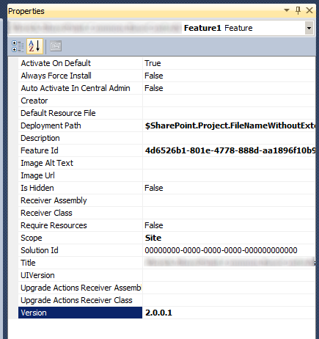Toggle Activate On Default value True
Image resolution: width=319 pixels, height=339 pixels.
click(153, 63)
